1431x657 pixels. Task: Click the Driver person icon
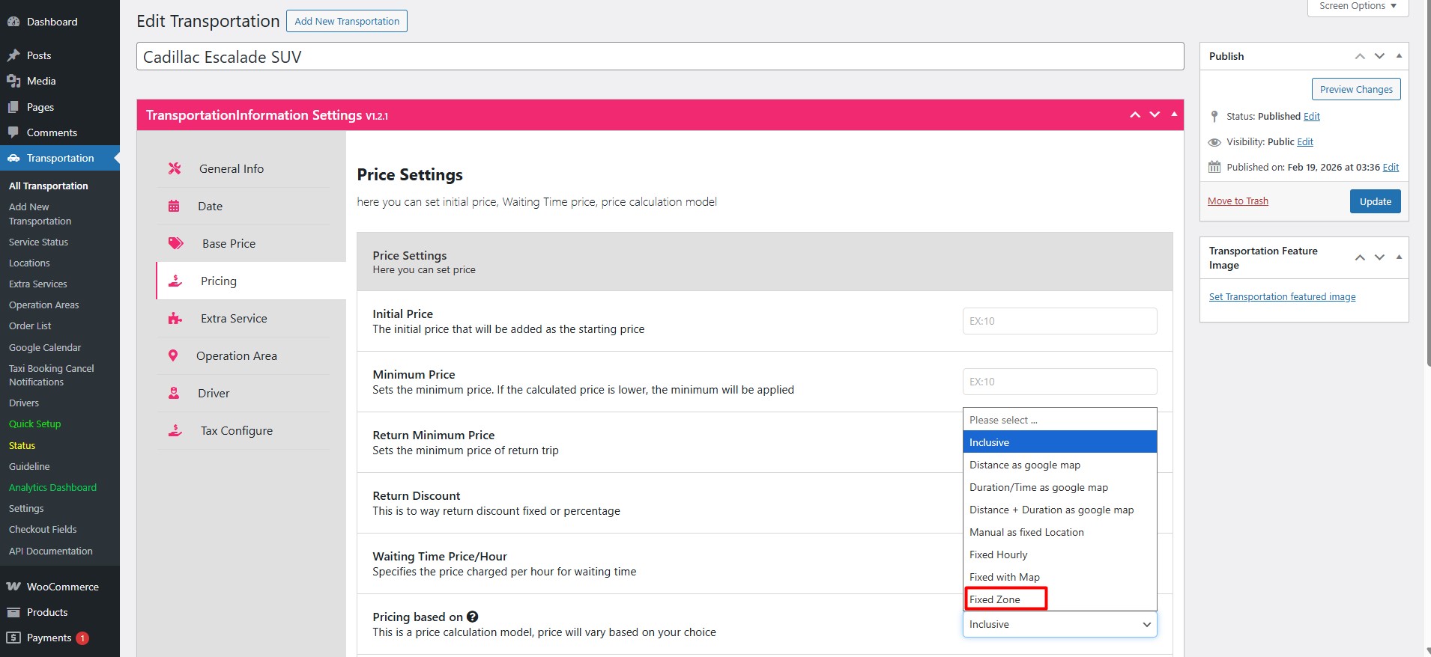point(174,393)
